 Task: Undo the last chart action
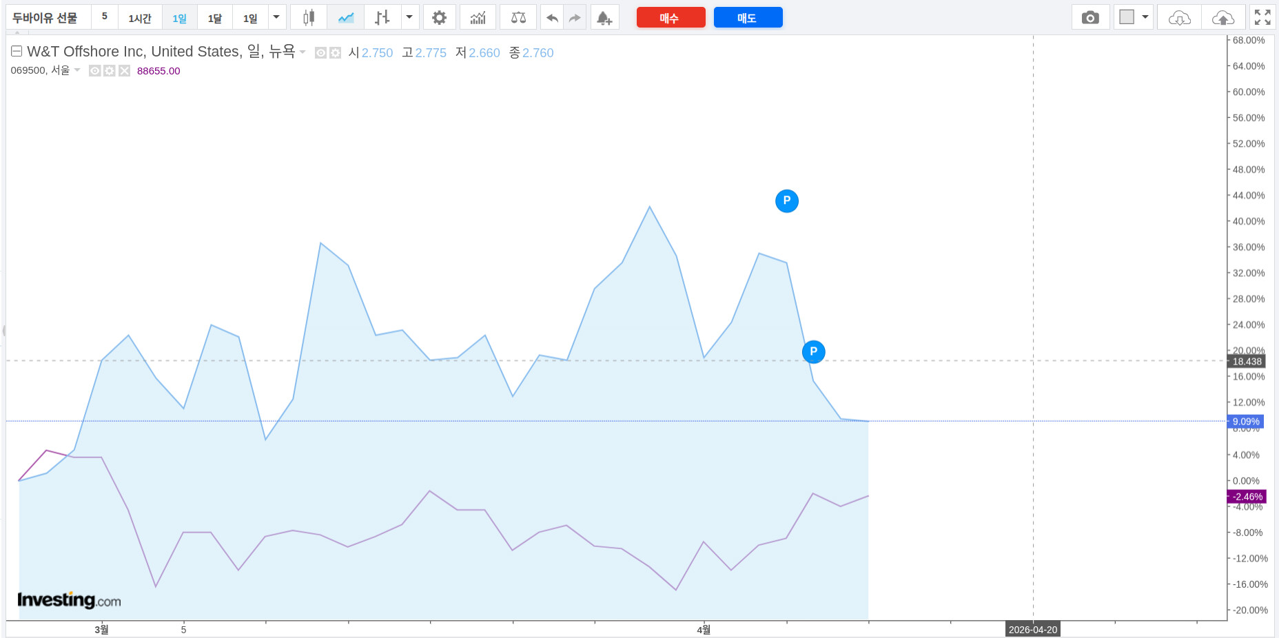(552, 18)
